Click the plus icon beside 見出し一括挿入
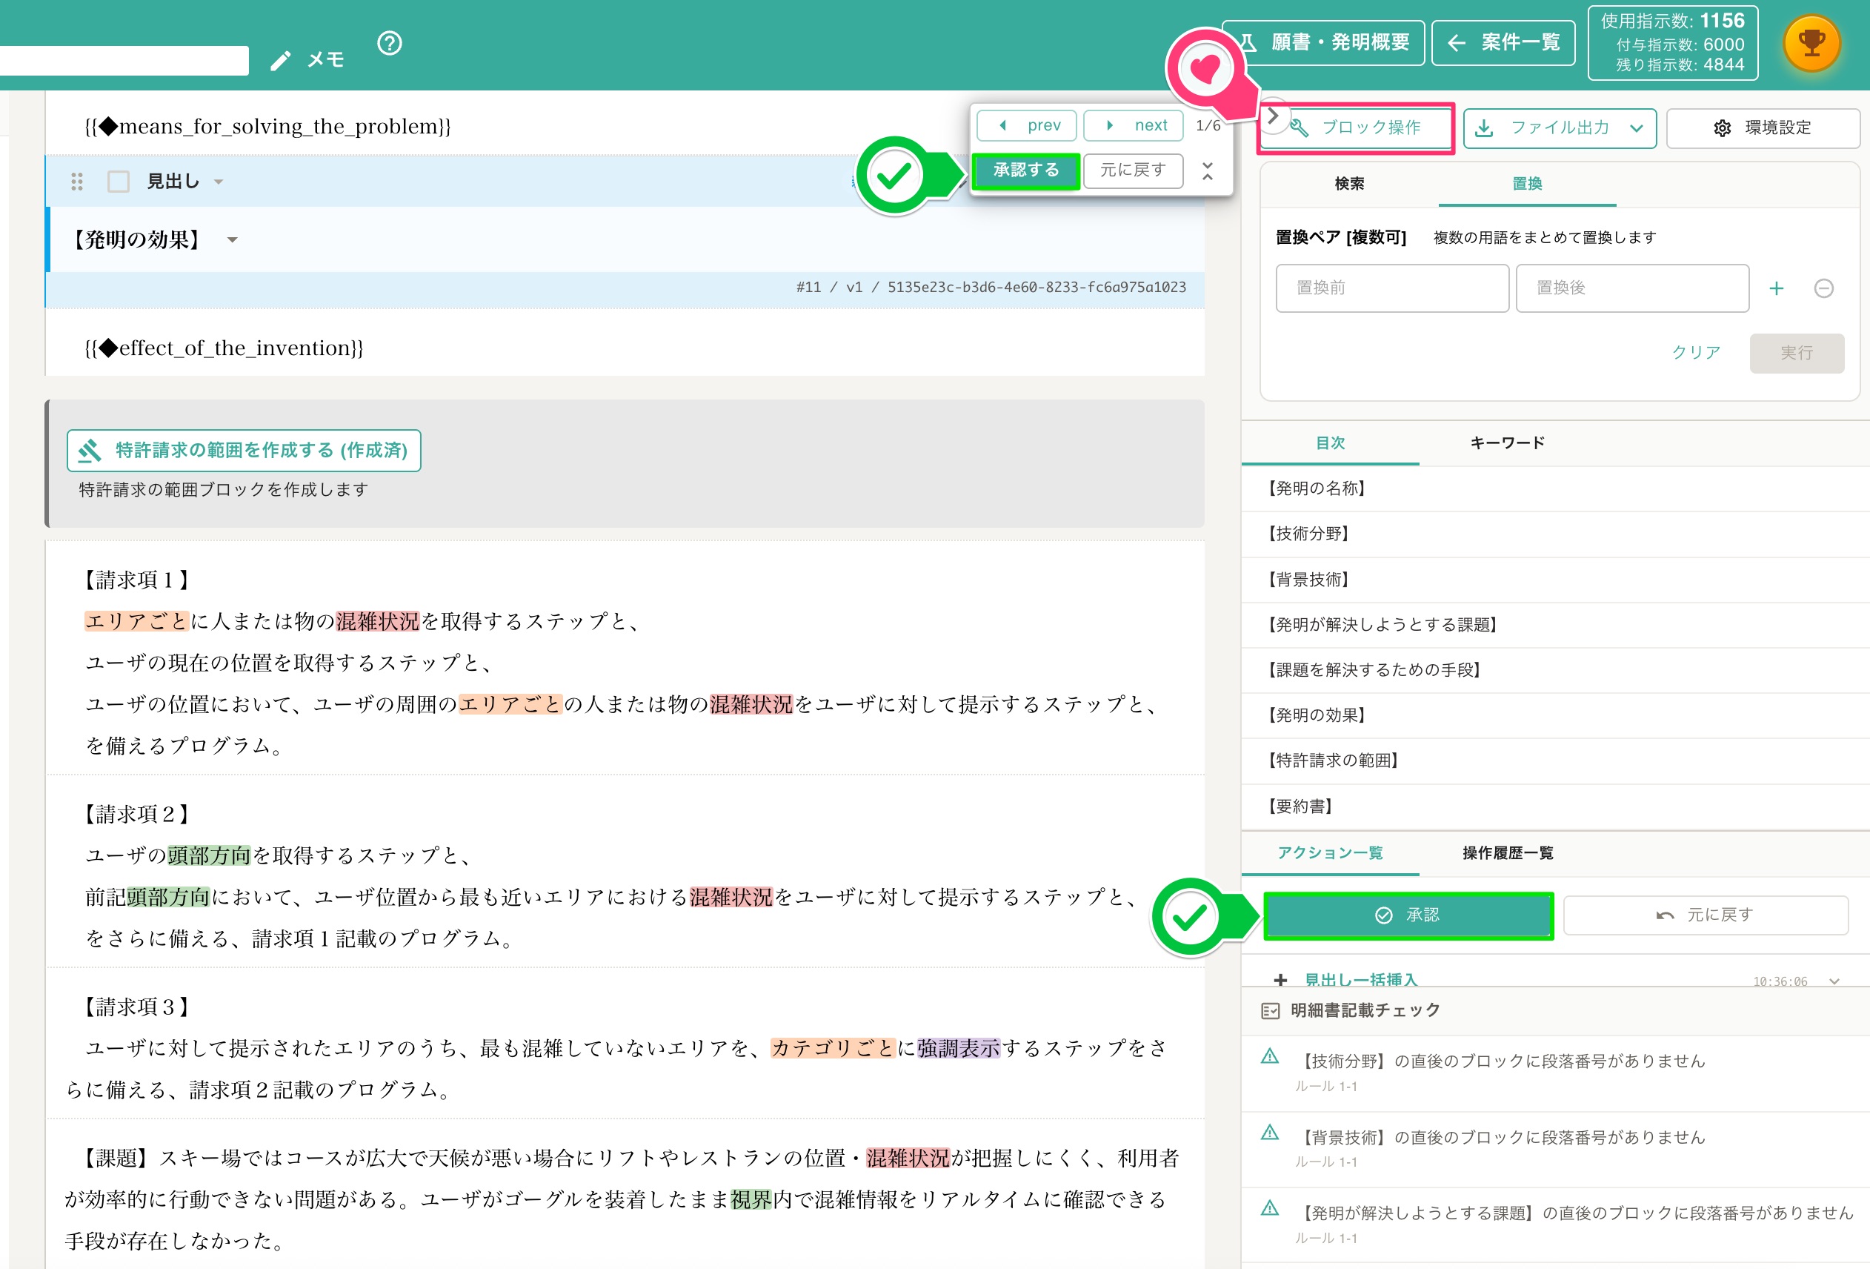This screenshot has width=1870, height=1269. point(1280,979)
